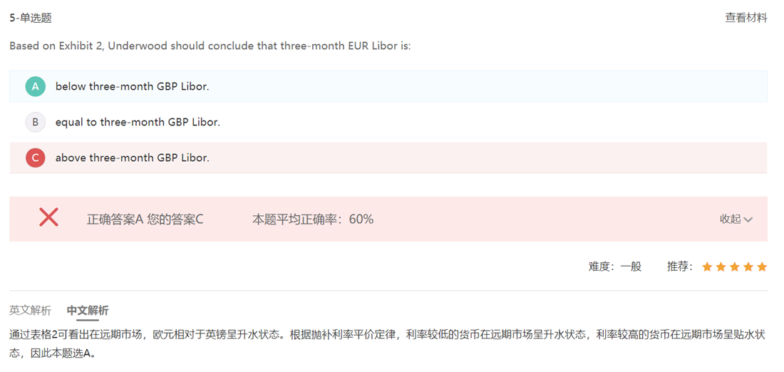Open 查看材料 reference material link
Screen dimensions: 784x372
[x=746, y=18]
